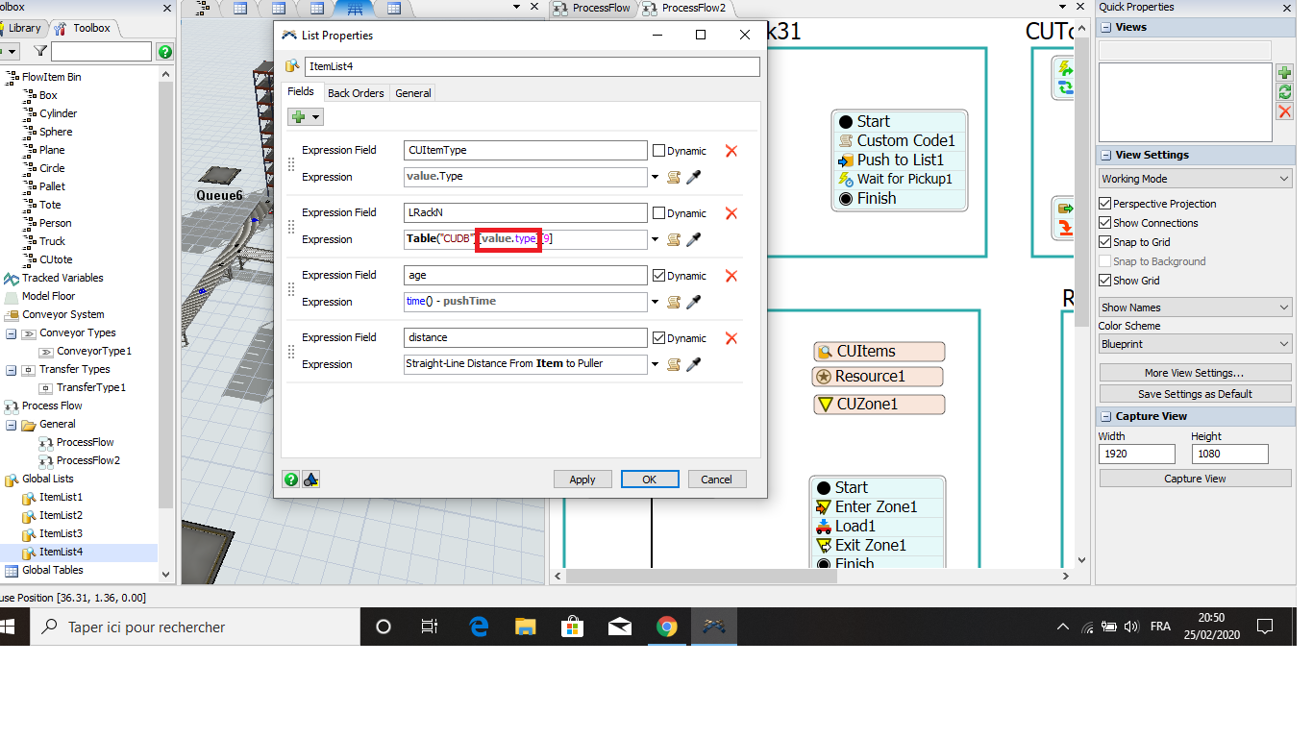Open dropdown for value.Type expression
The image size is (1313, 738).
656,177
